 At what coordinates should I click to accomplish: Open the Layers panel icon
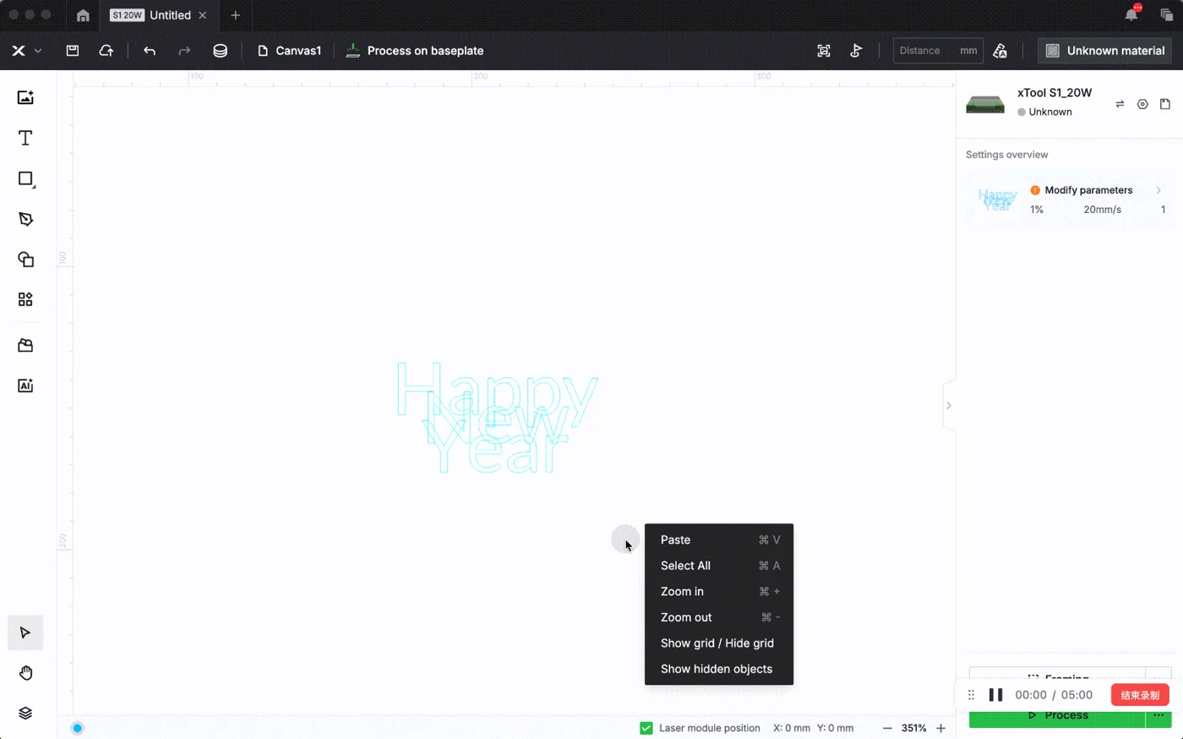[x=25, y=713]
